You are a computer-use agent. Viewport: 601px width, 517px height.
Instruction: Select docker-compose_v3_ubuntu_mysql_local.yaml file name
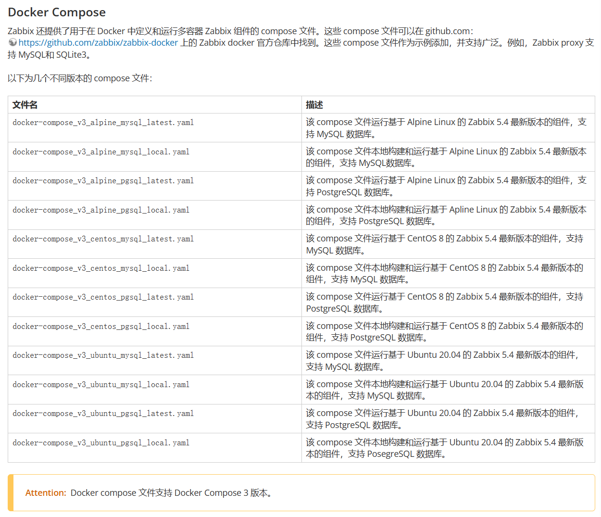(101, 385)
